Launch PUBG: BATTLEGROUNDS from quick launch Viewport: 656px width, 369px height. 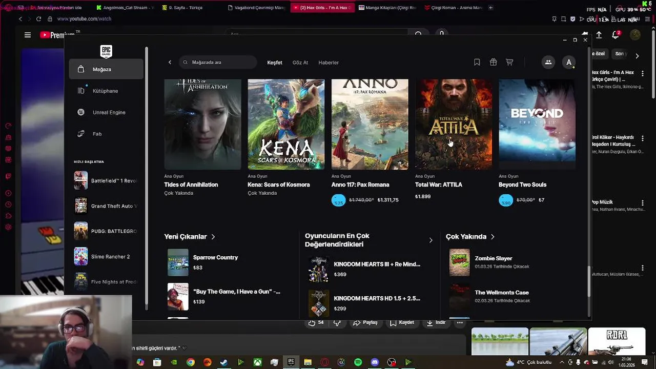coord(106,231)
